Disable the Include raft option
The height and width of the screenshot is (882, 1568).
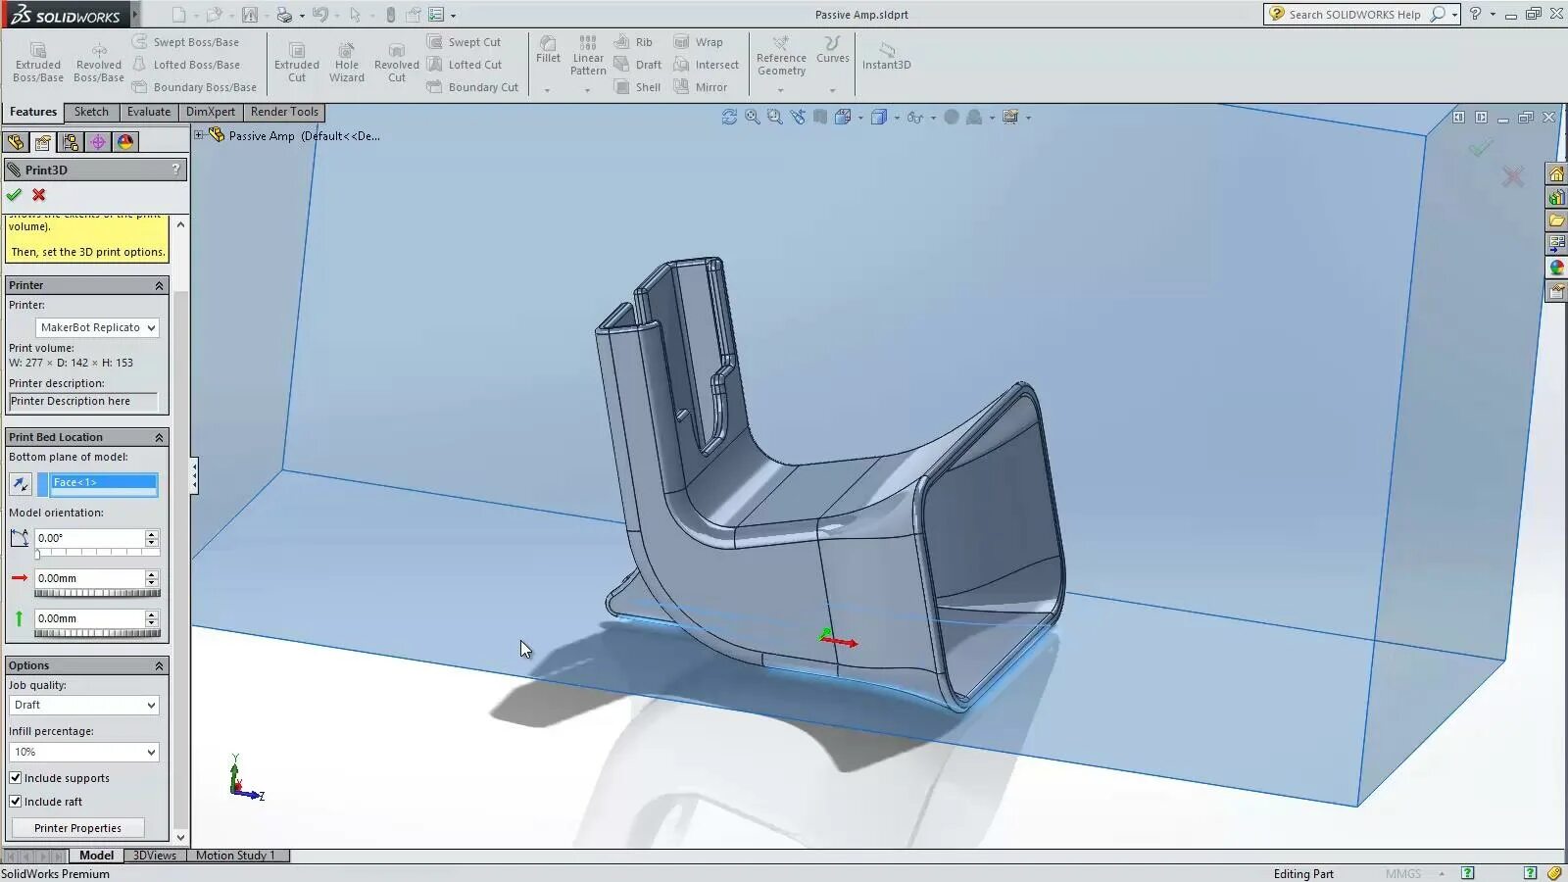pos(16,801)
